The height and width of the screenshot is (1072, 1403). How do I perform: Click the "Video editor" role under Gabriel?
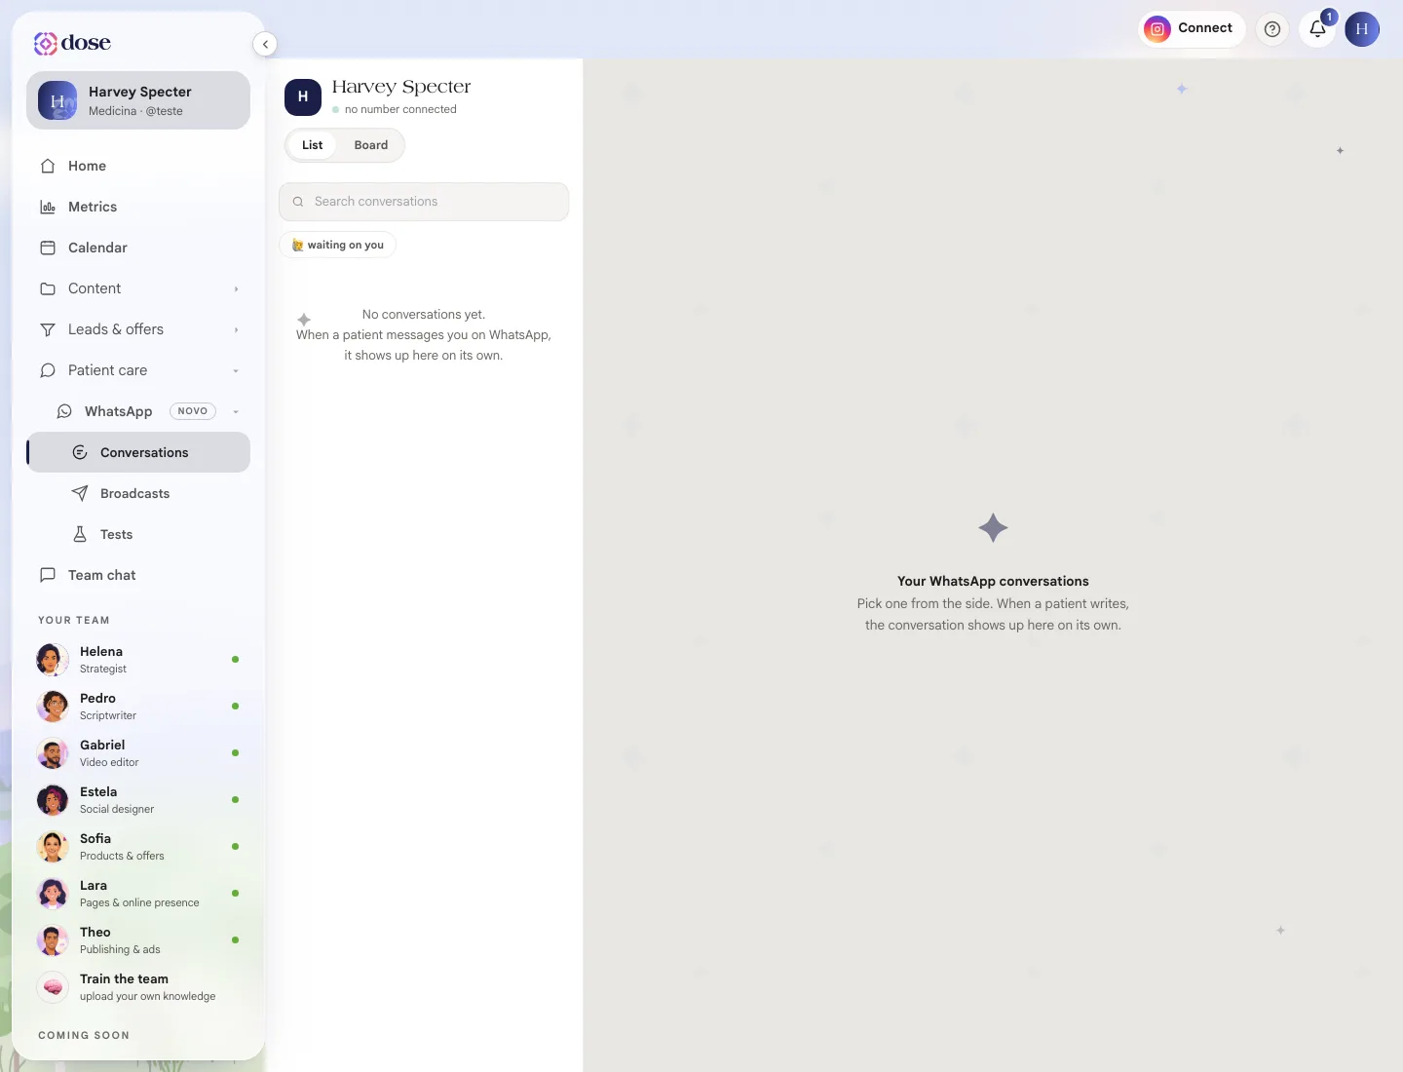point(109,762)
